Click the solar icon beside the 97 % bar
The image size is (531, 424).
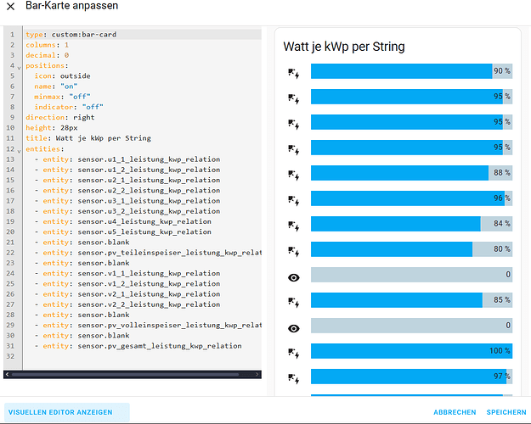coord(294,377)
